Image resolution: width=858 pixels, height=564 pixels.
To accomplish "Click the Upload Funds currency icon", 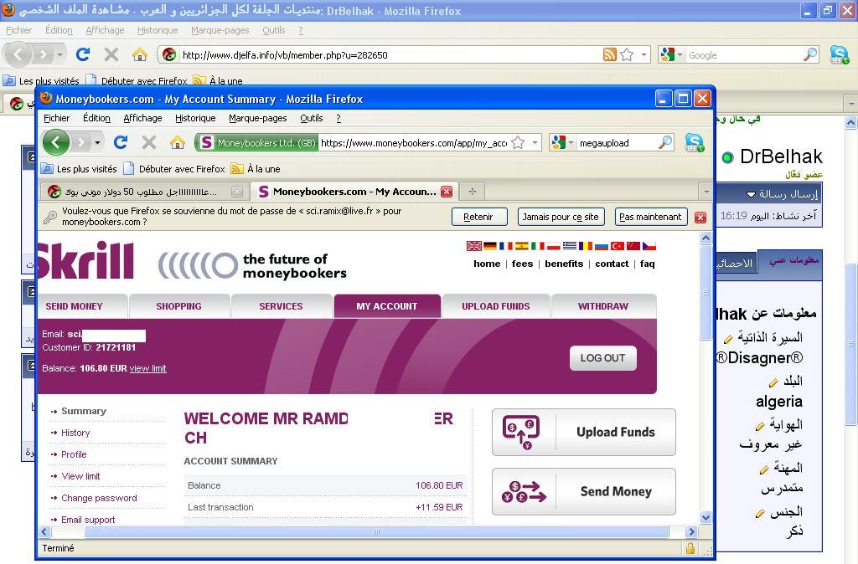I will [x=521, y=433].
